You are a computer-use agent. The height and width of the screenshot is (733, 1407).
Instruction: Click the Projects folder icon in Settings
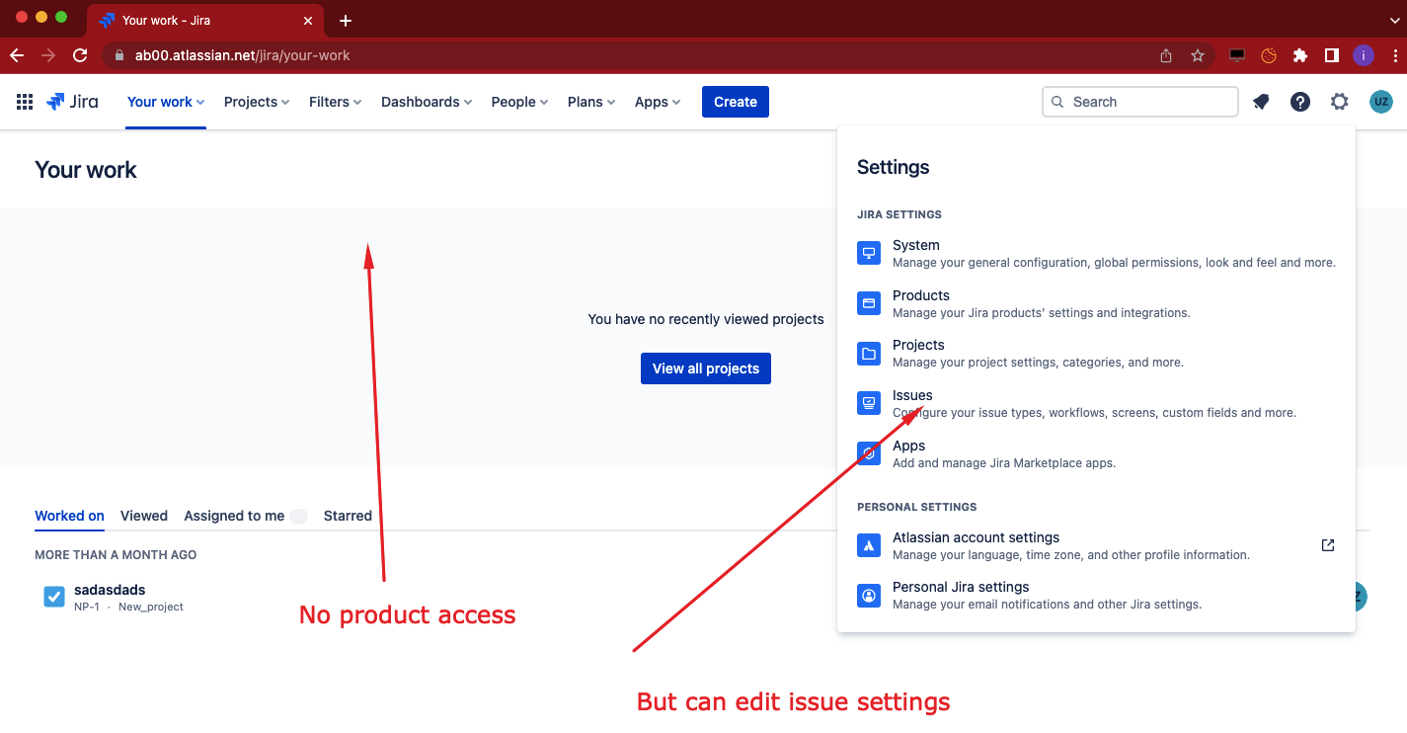[869, 353]
